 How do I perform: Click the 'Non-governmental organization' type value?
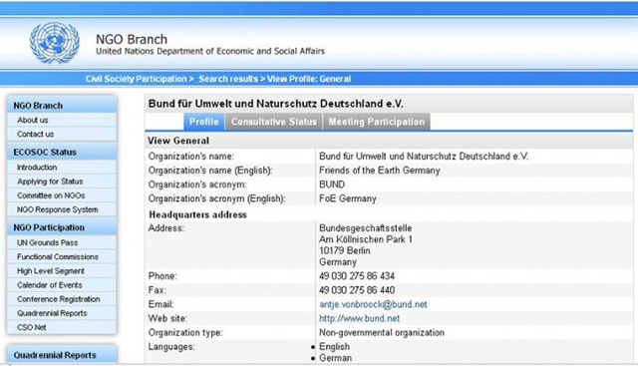[x=382, y=333]
